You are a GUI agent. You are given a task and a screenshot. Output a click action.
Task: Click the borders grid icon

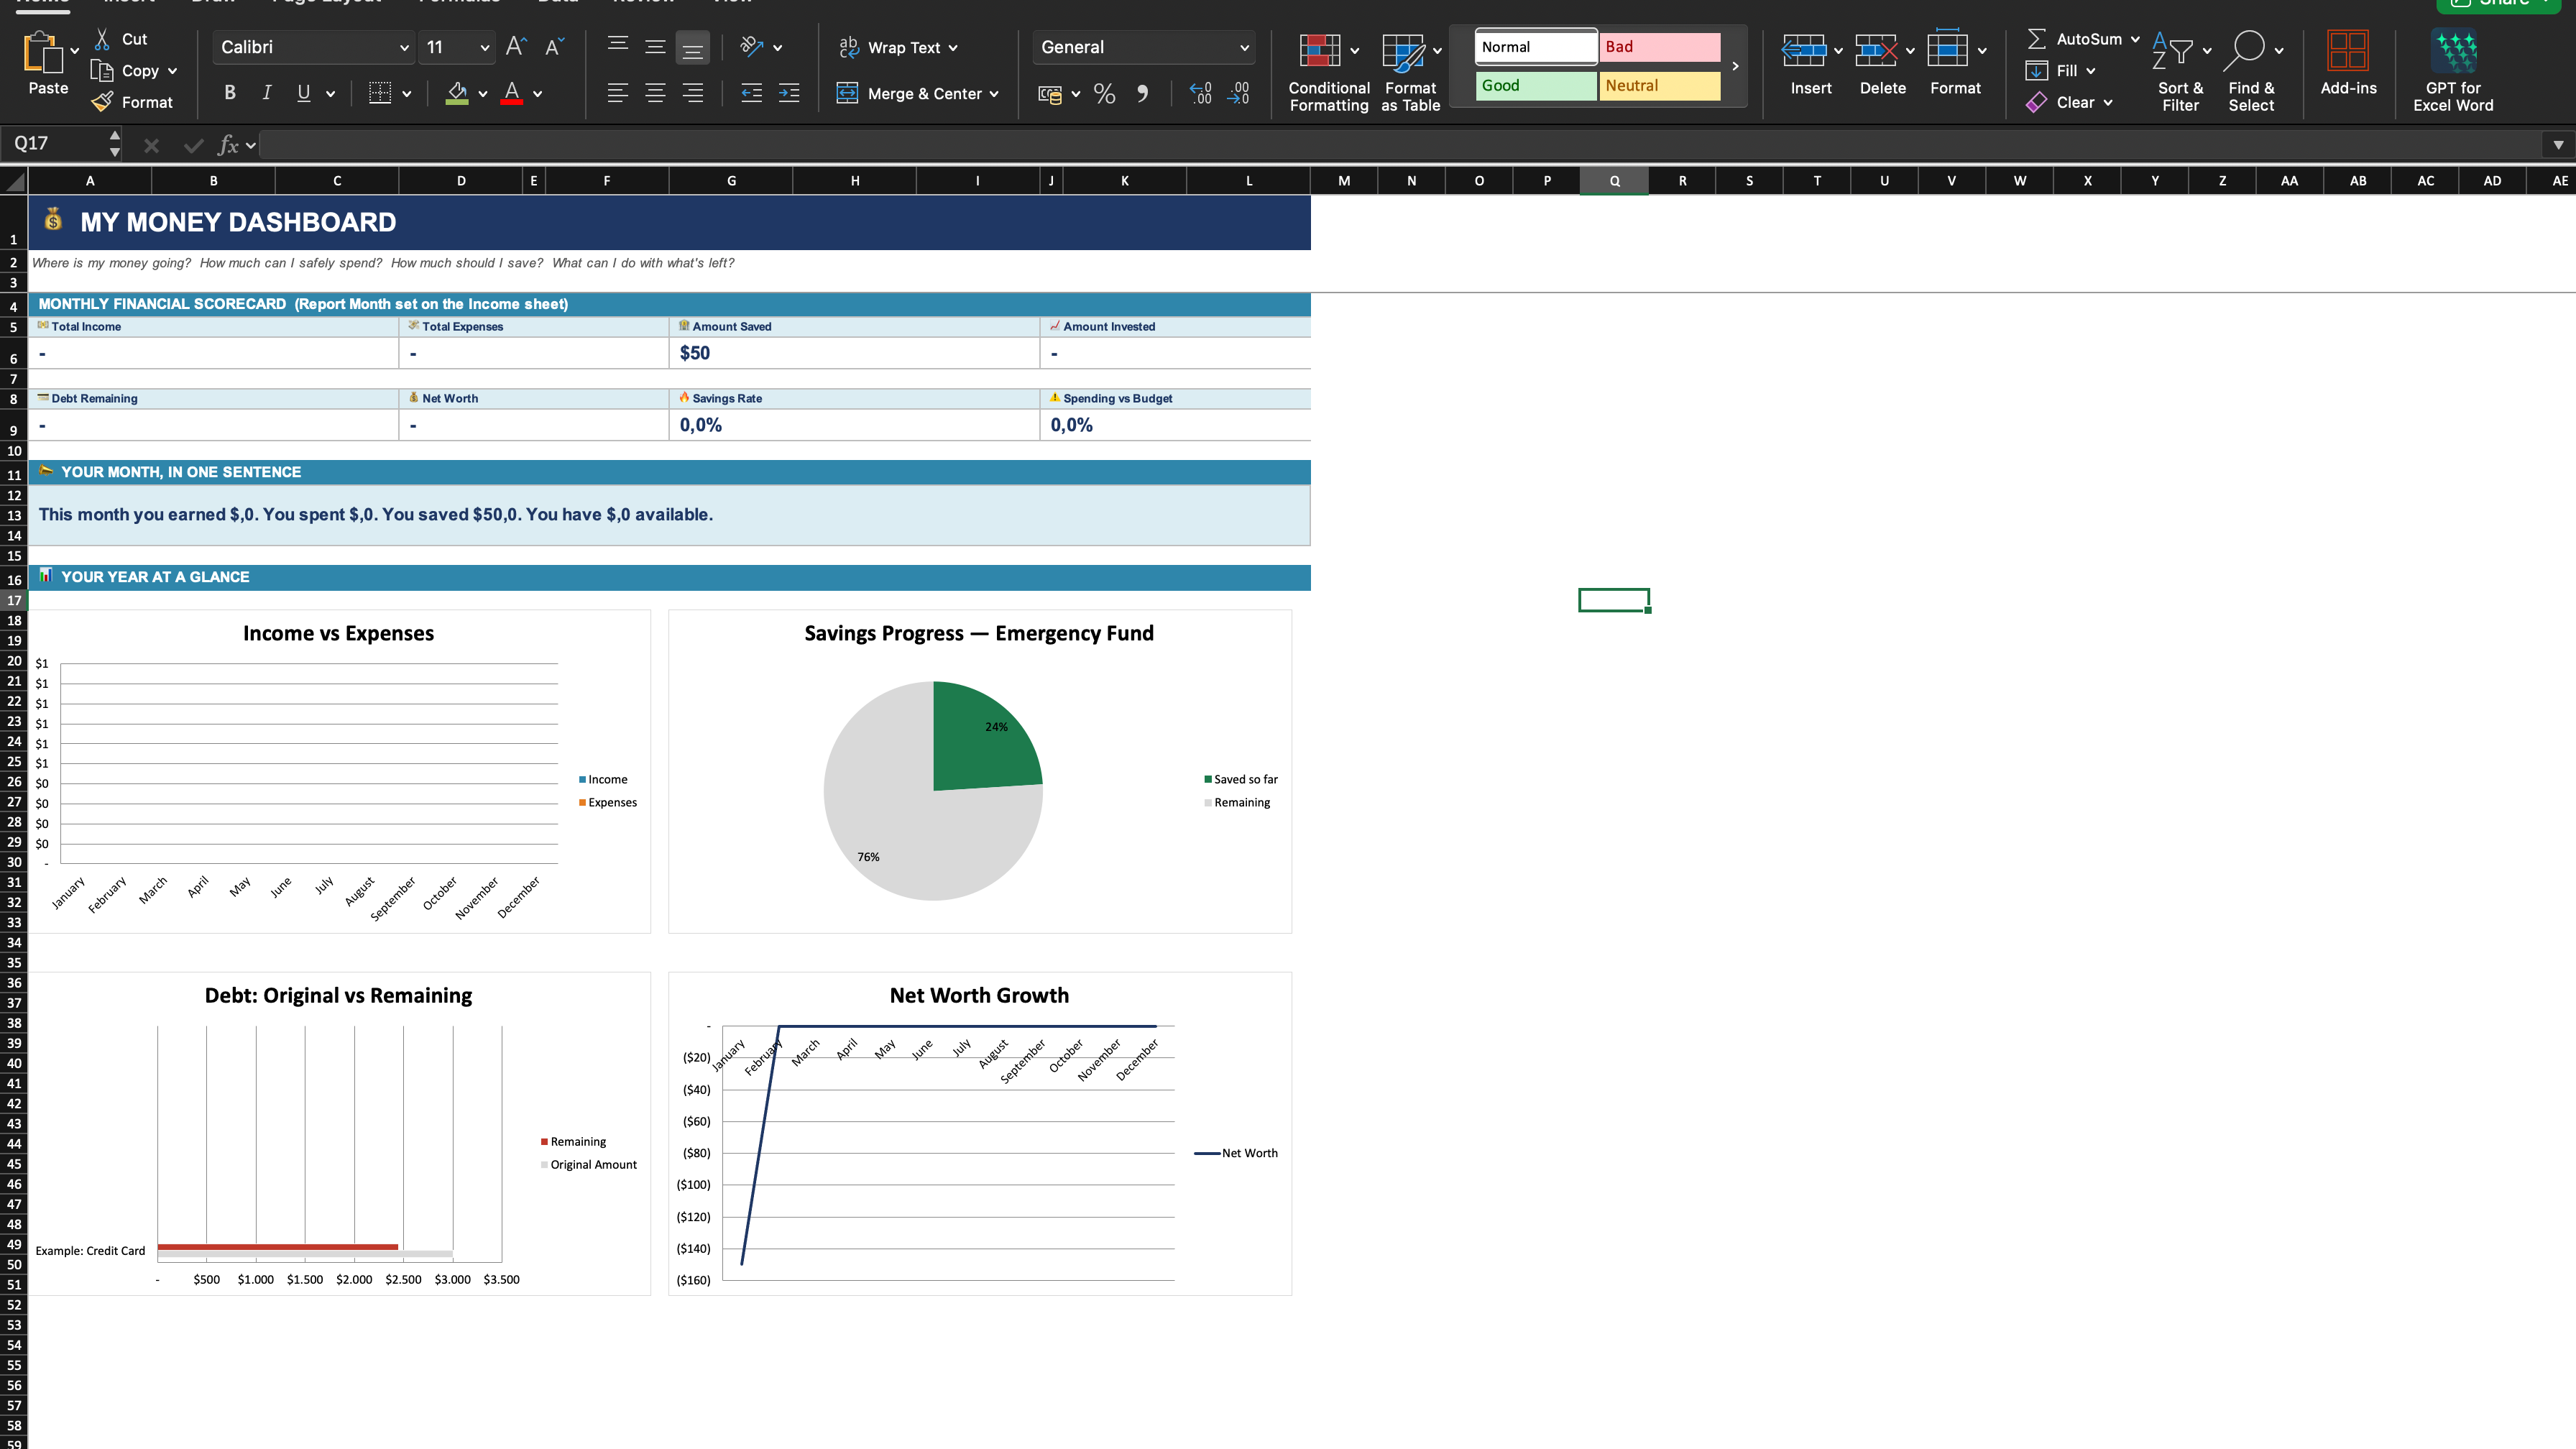tap(380, 93)
